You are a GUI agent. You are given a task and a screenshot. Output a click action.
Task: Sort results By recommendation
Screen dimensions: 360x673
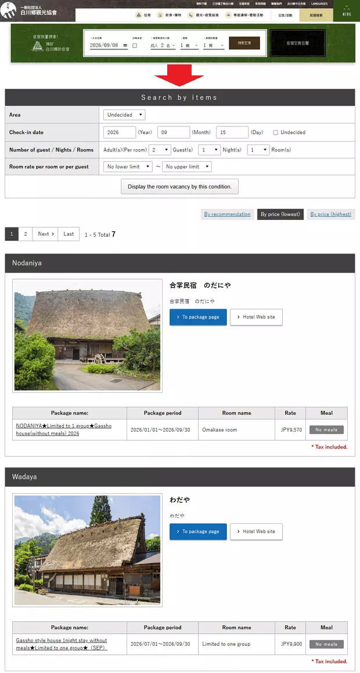(227, 214)
